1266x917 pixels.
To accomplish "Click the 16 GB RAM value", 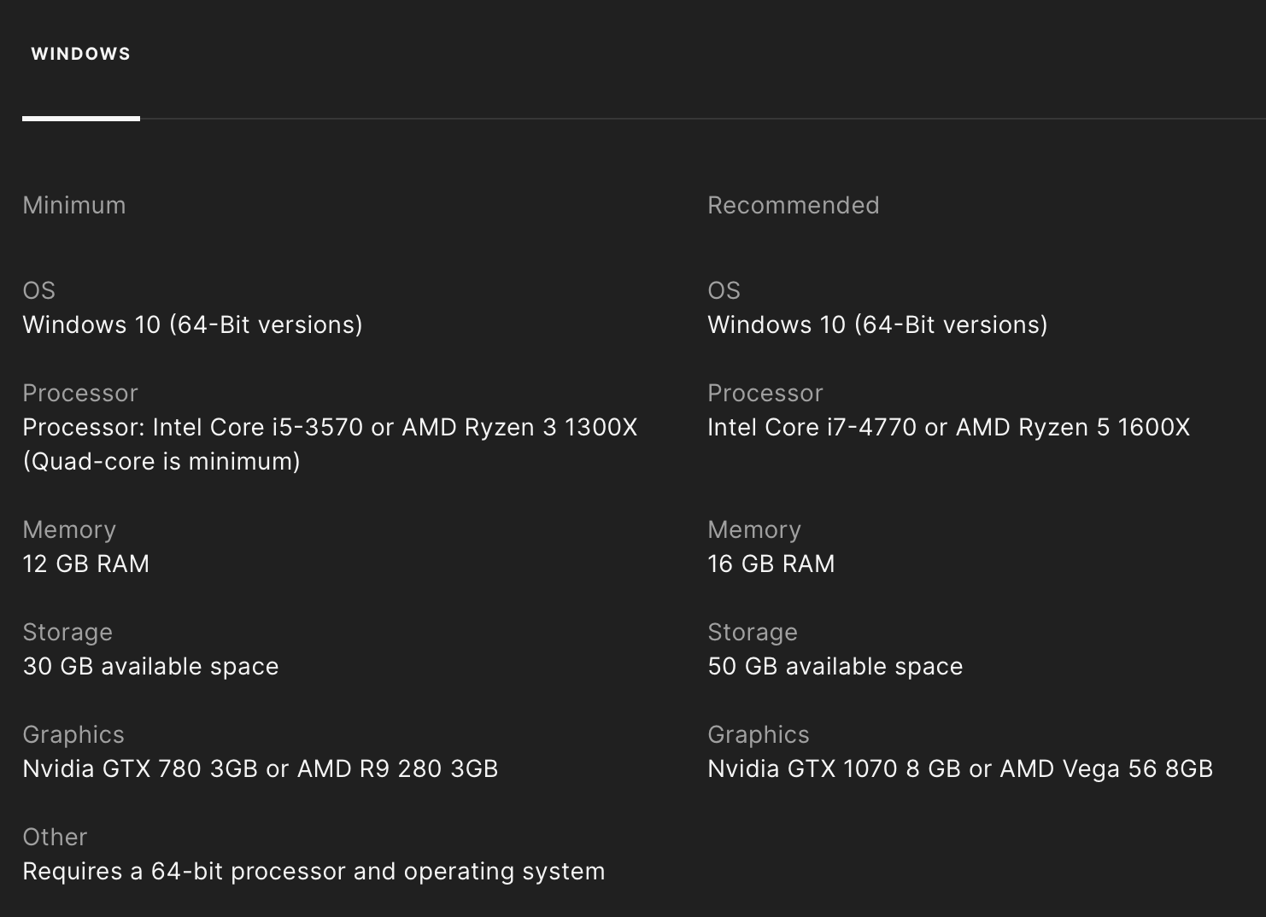I will point(771,564).
